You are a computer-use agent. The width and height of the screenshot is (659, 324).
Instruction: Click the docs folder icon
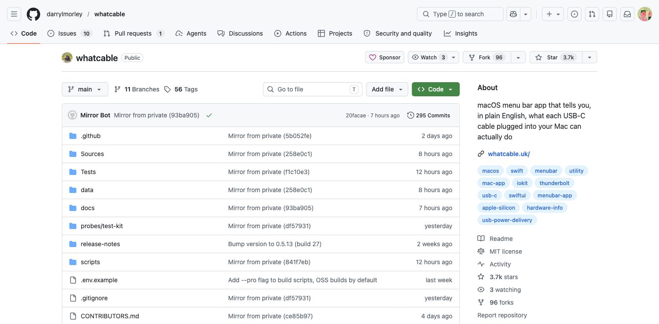coord(73,208)
